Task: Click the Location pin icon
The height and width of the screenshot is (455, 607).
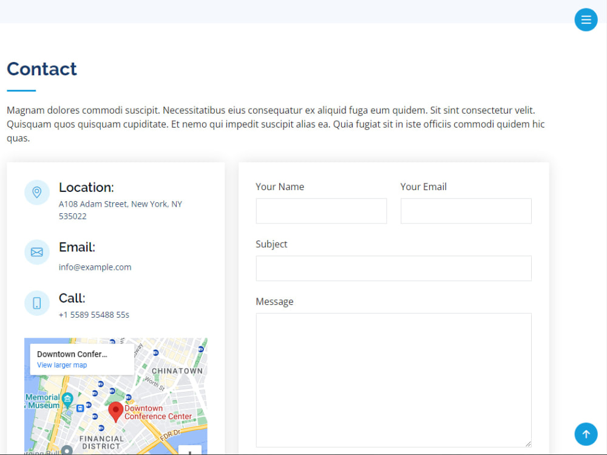Action: (37, 192)
